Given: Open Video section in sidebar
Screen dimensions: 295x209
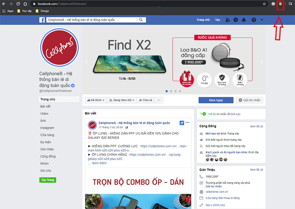Looking at the screenshot, I should [44, 114].
